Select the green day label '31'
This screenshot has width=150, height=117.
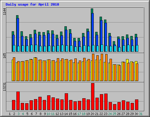[x=141, y=114]
